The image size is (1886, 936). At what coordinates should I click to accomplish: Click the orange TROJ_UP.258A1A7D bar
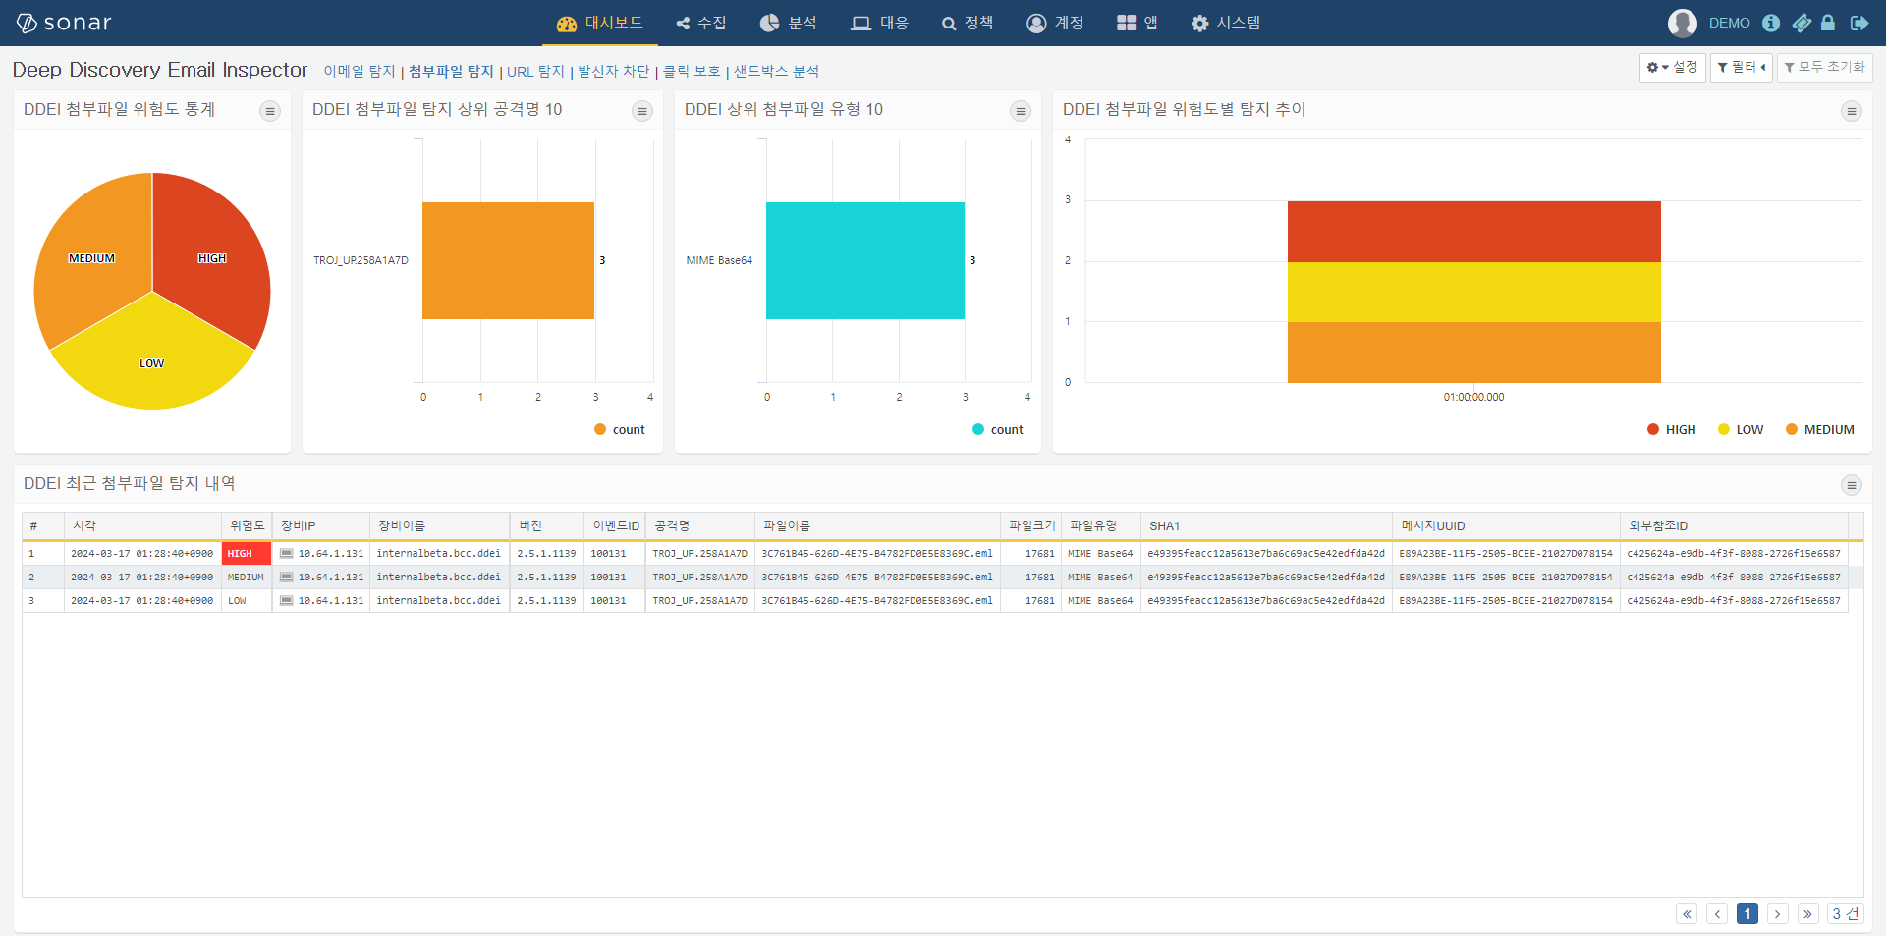pos(508,260)
